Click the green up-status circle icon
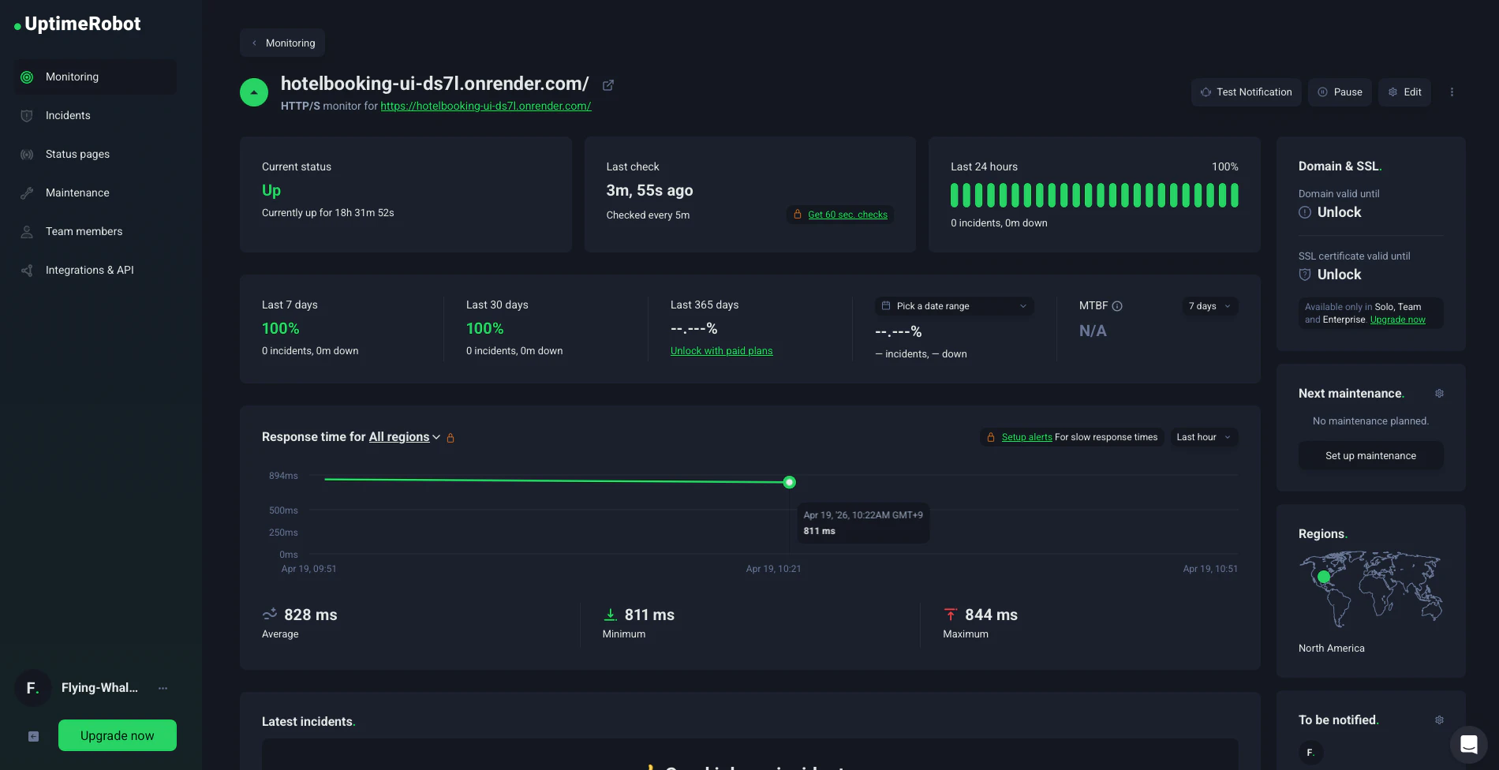Viewport: 1499px width, 770px height. tap(254, 92)
